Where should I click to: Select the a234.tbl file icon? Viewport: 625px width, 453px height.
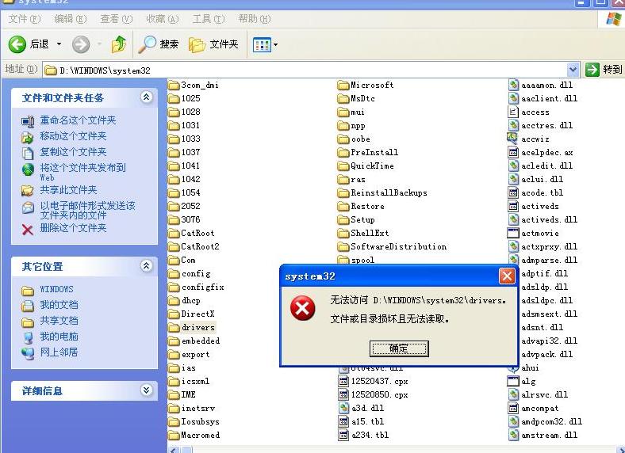click(x=343, y=435)
